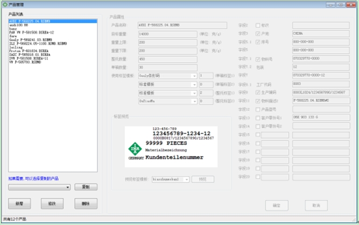This screenshot has height=225, width=359.
Task: Select leiling in the product list
Action: pyautogui.click(x=15, y=47)
